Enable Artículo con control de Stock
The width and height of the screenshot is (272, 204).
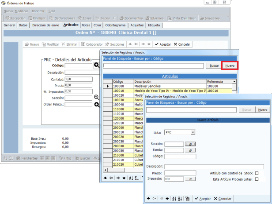point(257,173)
